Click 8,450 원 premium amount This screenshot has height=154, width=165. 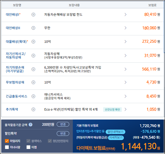(x=153, y=96)
